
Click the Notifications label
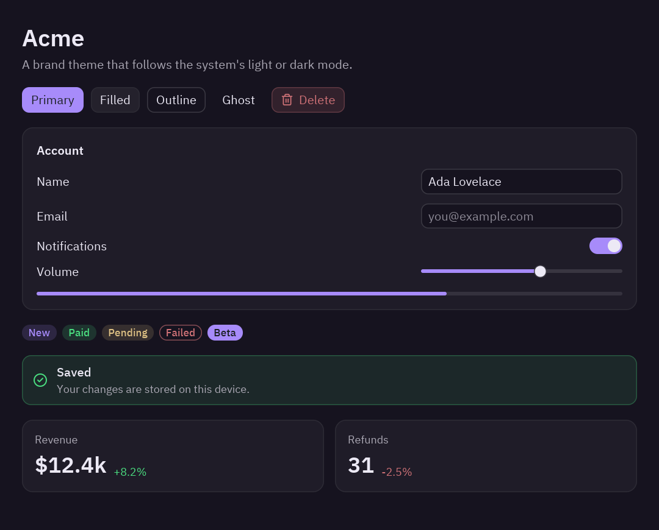[x=72, y=246]
